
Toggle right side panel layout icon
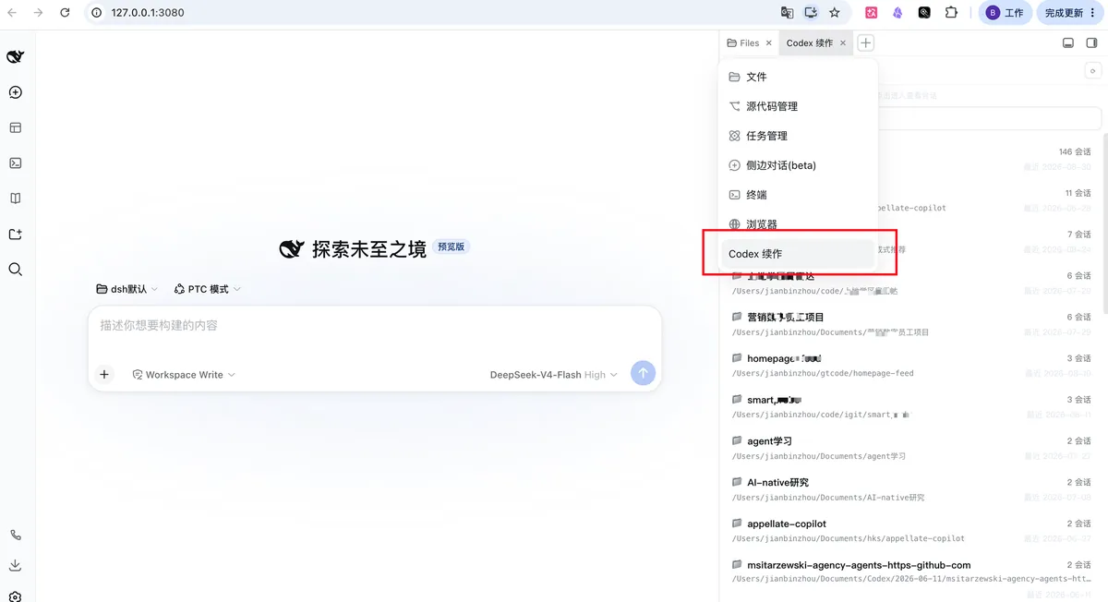point(1093,42)
